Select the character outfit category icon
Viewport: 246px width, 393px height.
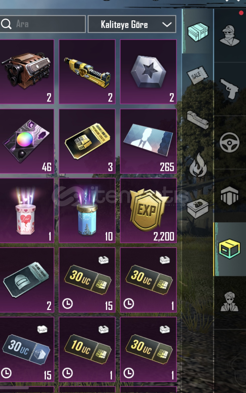tap(229, 35)
